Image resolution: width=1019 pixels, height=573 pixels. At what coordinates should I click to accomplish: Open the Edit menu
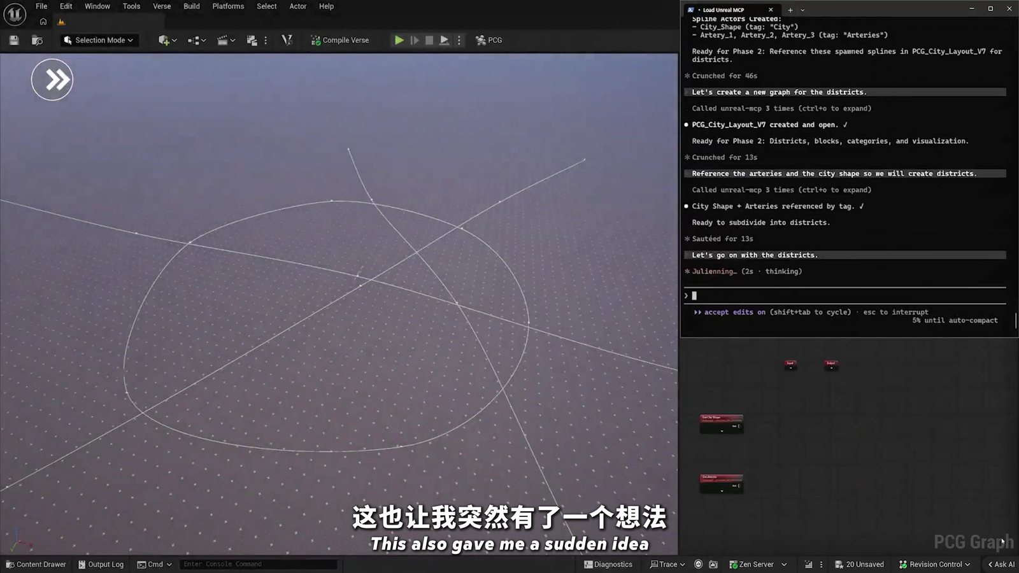(x=66, y=6)
